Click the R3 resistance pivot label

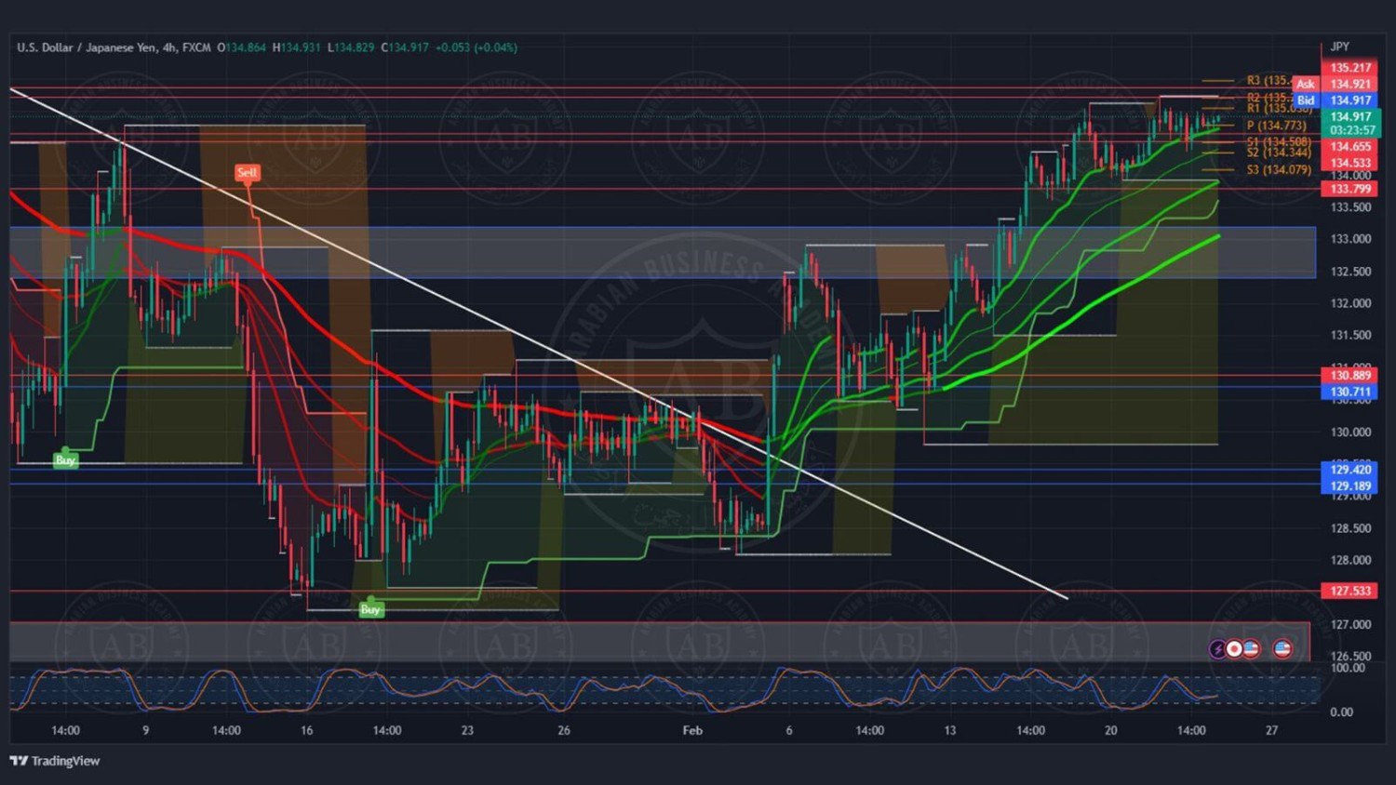1269,81
